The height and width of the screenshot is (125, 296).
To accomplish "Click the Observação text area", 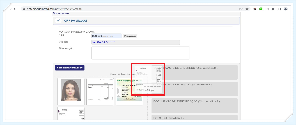I will click(140, 53).
